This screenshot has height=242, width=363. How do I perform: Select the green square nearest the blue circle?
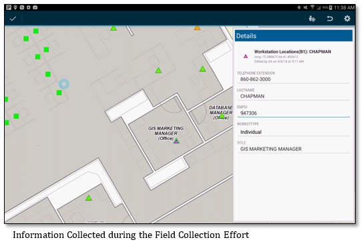59,93
